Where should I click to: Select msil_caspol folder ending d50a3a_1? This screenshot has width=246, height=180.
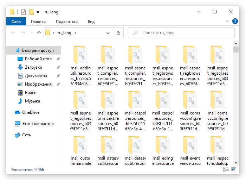163,111
